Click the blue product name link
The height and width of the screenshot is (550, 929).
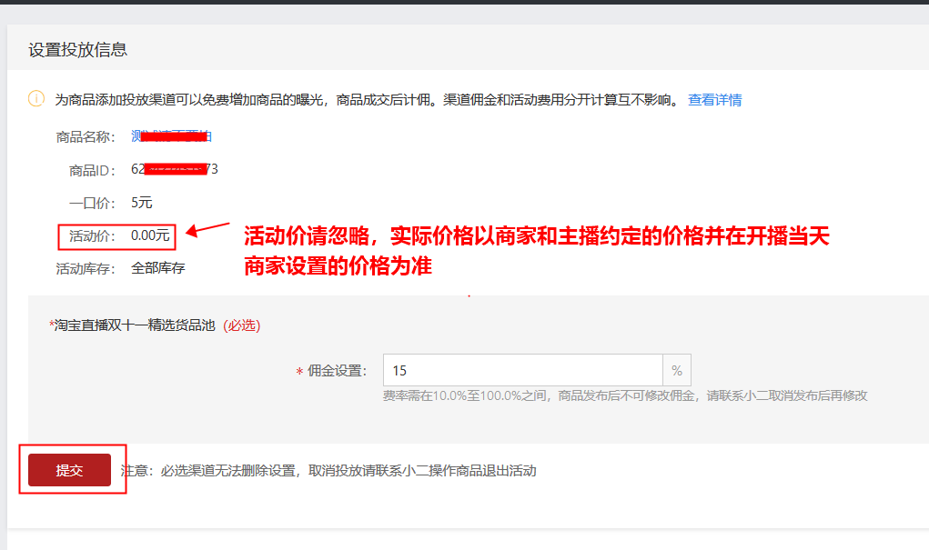[171, 136]
